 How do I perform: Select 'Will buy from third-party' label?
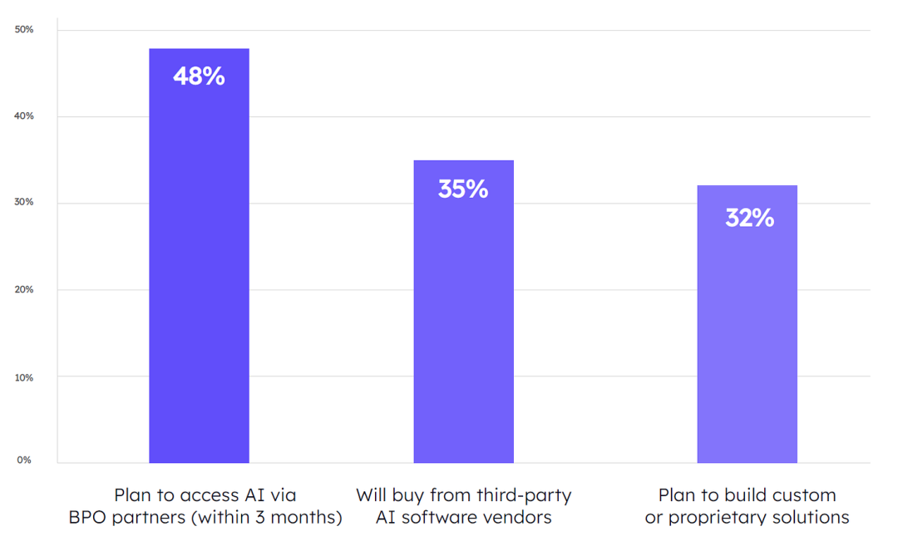[464, 495]
